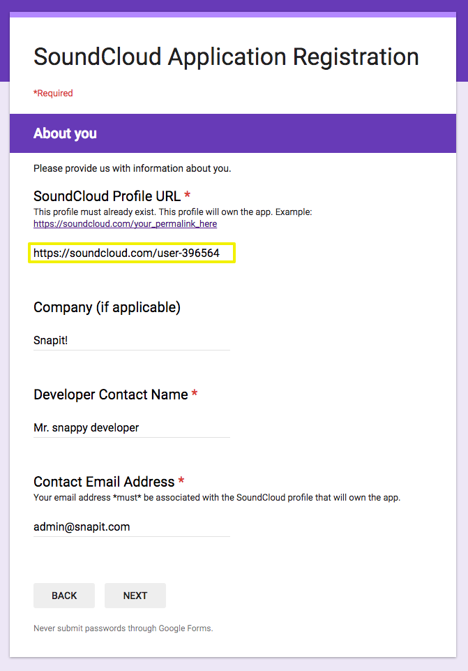Click the Company input field containing Snapit!
This screenshot has width=468, height=671.
click(x=132, y=341)
